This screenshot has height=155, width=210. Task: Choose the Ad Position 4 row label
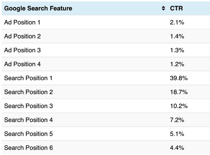point(22,64)
